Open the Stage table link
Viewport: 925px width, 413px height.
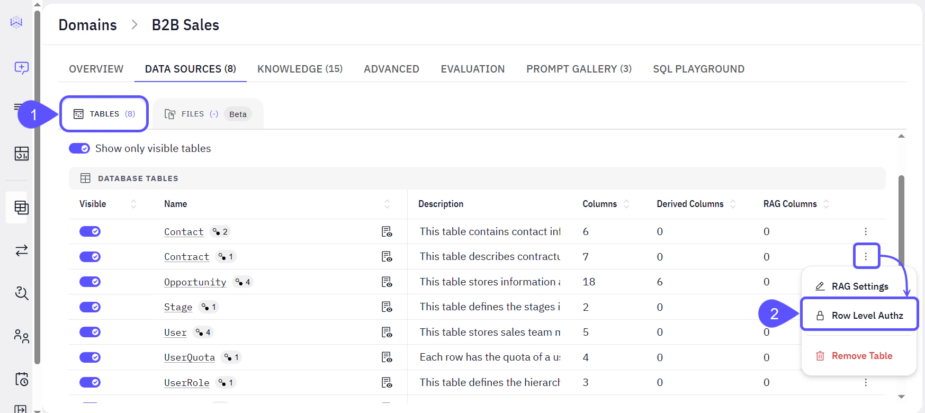178,307
